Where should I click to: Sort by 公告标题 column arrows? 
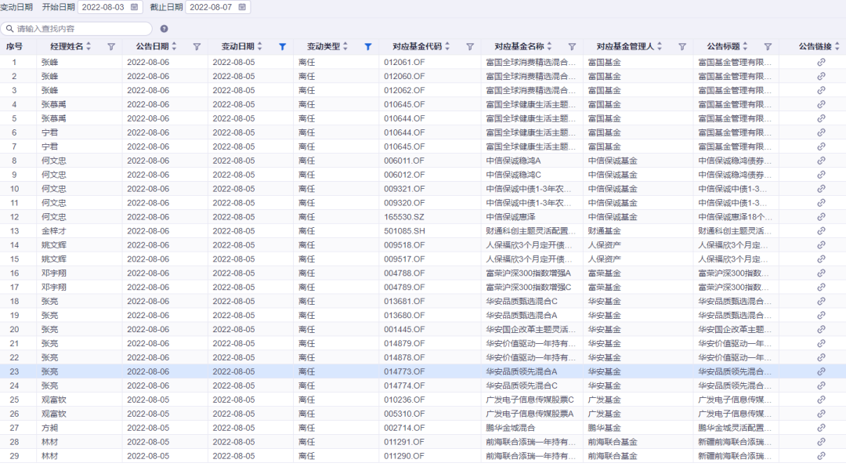click(x=745, y=46)
